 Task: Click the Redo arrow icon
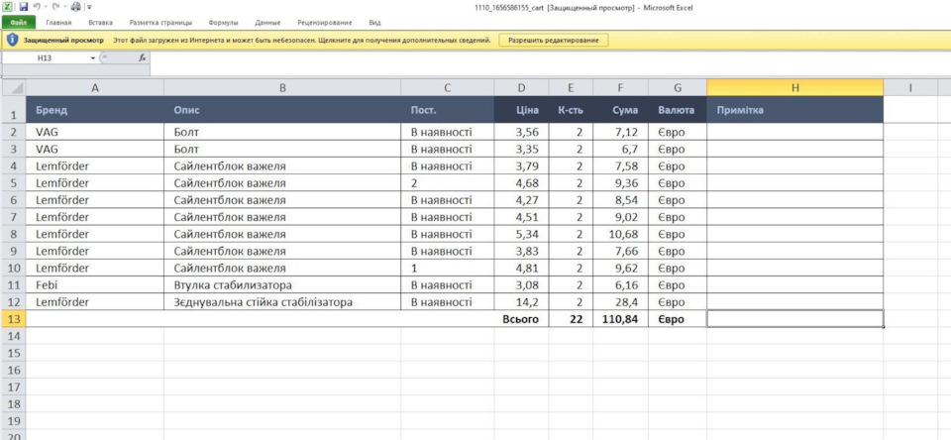[x=55, y=7]
